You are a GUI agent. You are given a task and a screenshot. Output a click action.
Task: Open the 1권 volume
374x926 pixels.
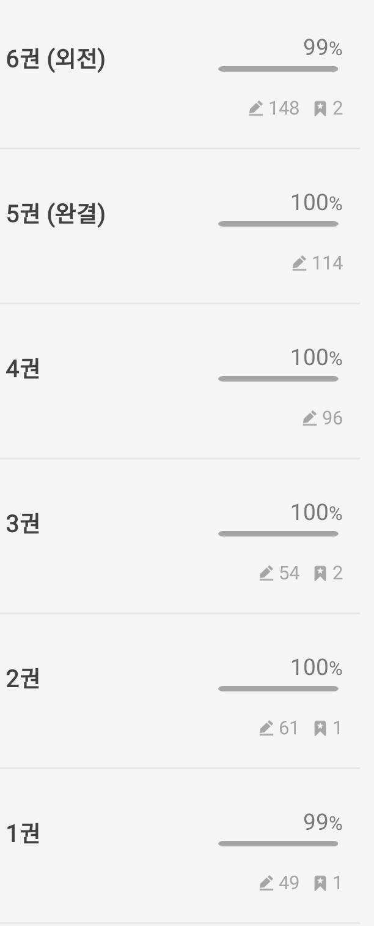click(x=23, y=835)
